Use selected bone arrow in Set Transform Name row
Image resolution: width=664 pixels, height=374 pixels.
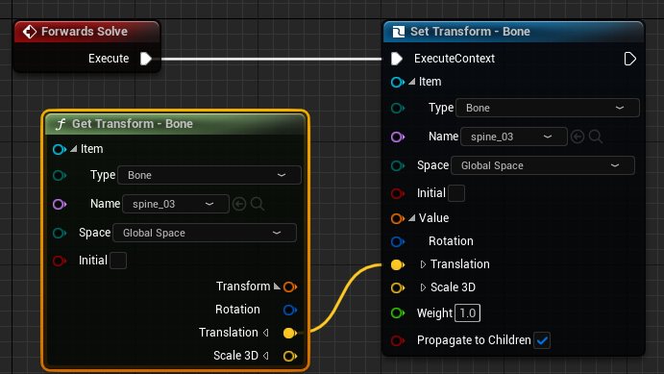[578, 137]
